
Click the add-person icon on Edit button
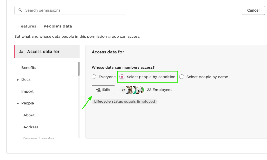[x=98, y=90]
